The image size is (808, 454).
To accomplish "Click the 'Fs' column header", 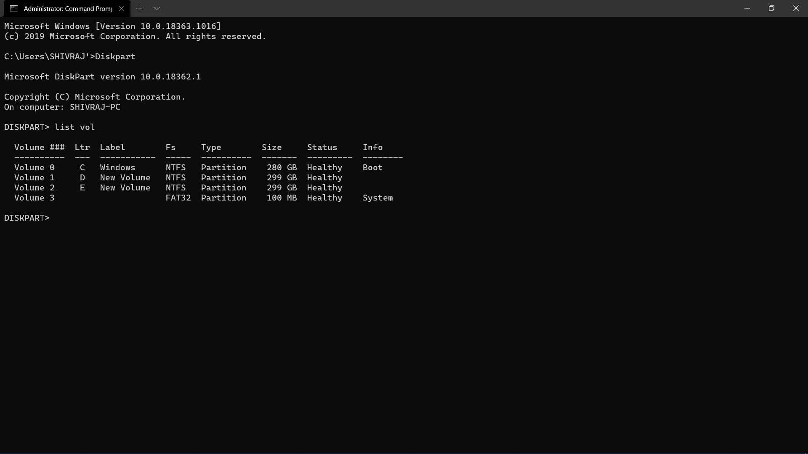I will [x=170, y=147].
